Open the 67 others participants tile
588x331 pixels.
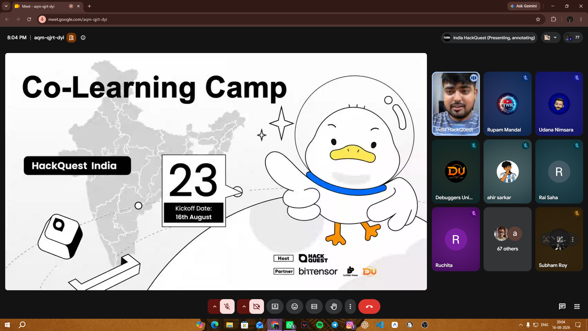[x=507, y=239]
